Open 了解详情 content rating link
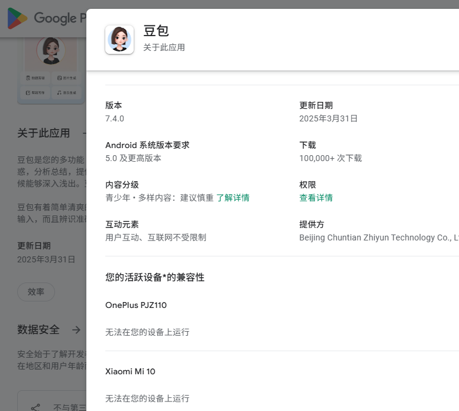459x411 pixels. 233,198
